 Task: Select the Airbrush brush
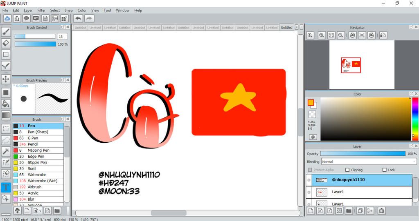38,187
